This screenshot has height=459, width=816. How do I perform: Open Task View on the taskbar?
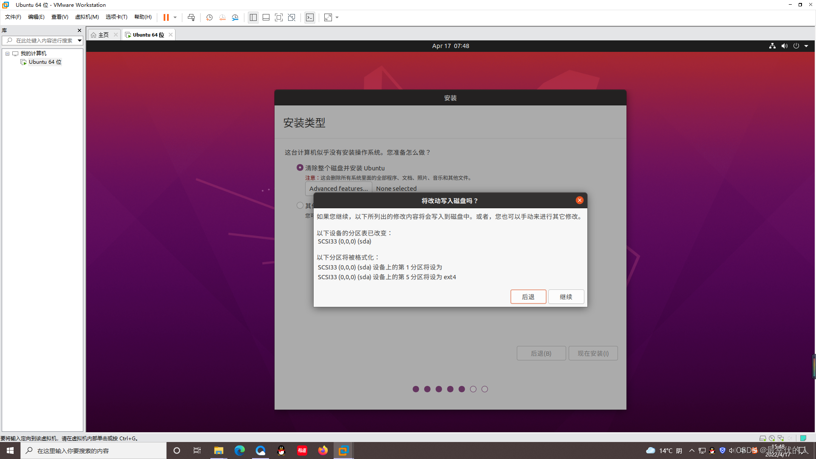(x=197, y=450)
